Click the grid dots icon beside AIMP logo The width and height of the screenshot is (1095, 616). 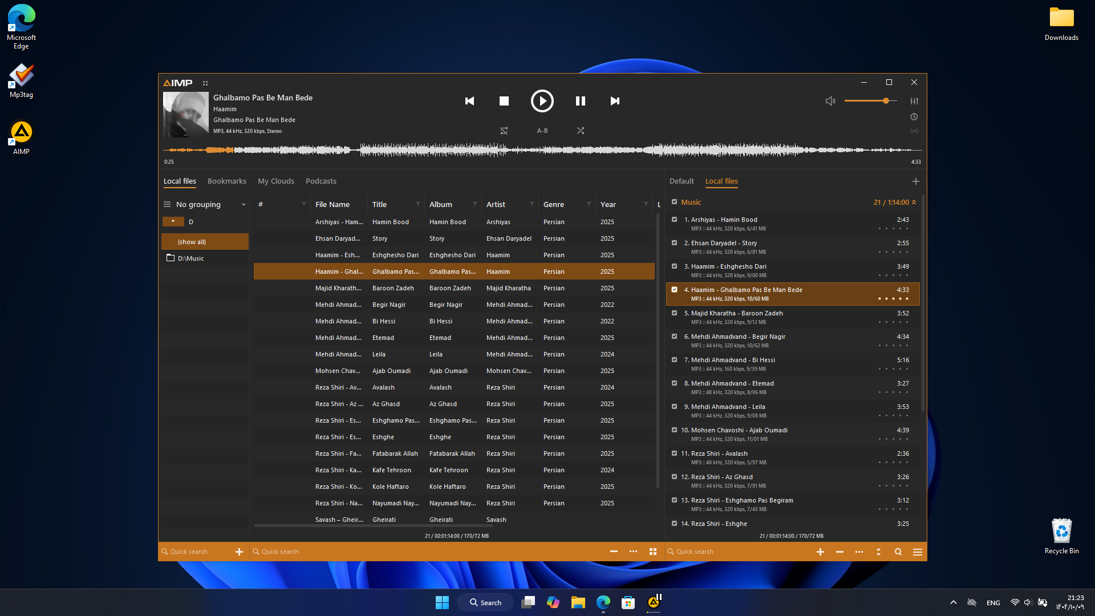205,83
